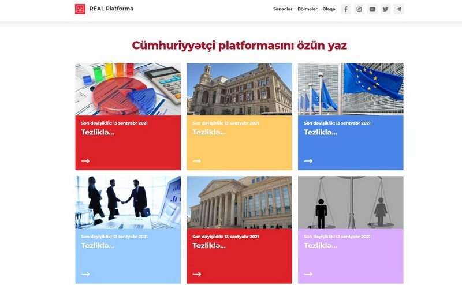
Task: Select the business handshake silhouettes image
Action: click(128, 202)
